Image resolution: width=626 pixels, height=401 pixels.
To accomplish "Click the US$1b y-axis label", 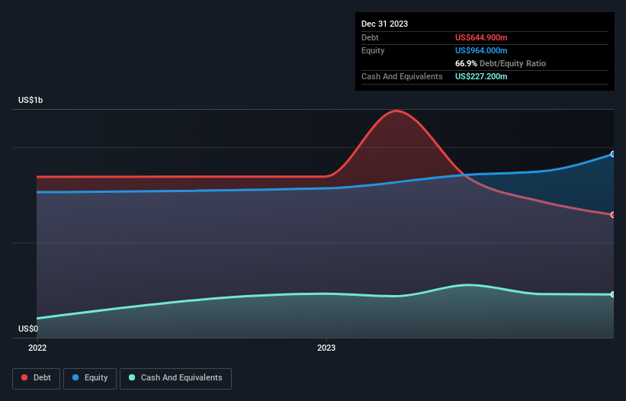I will tap(30, 100).
